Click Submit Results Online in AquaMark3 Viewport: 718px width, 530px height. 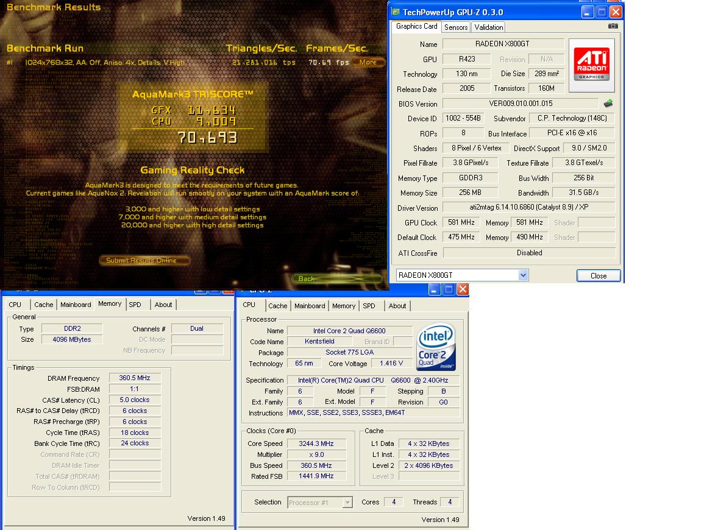(x=144, y=260)
